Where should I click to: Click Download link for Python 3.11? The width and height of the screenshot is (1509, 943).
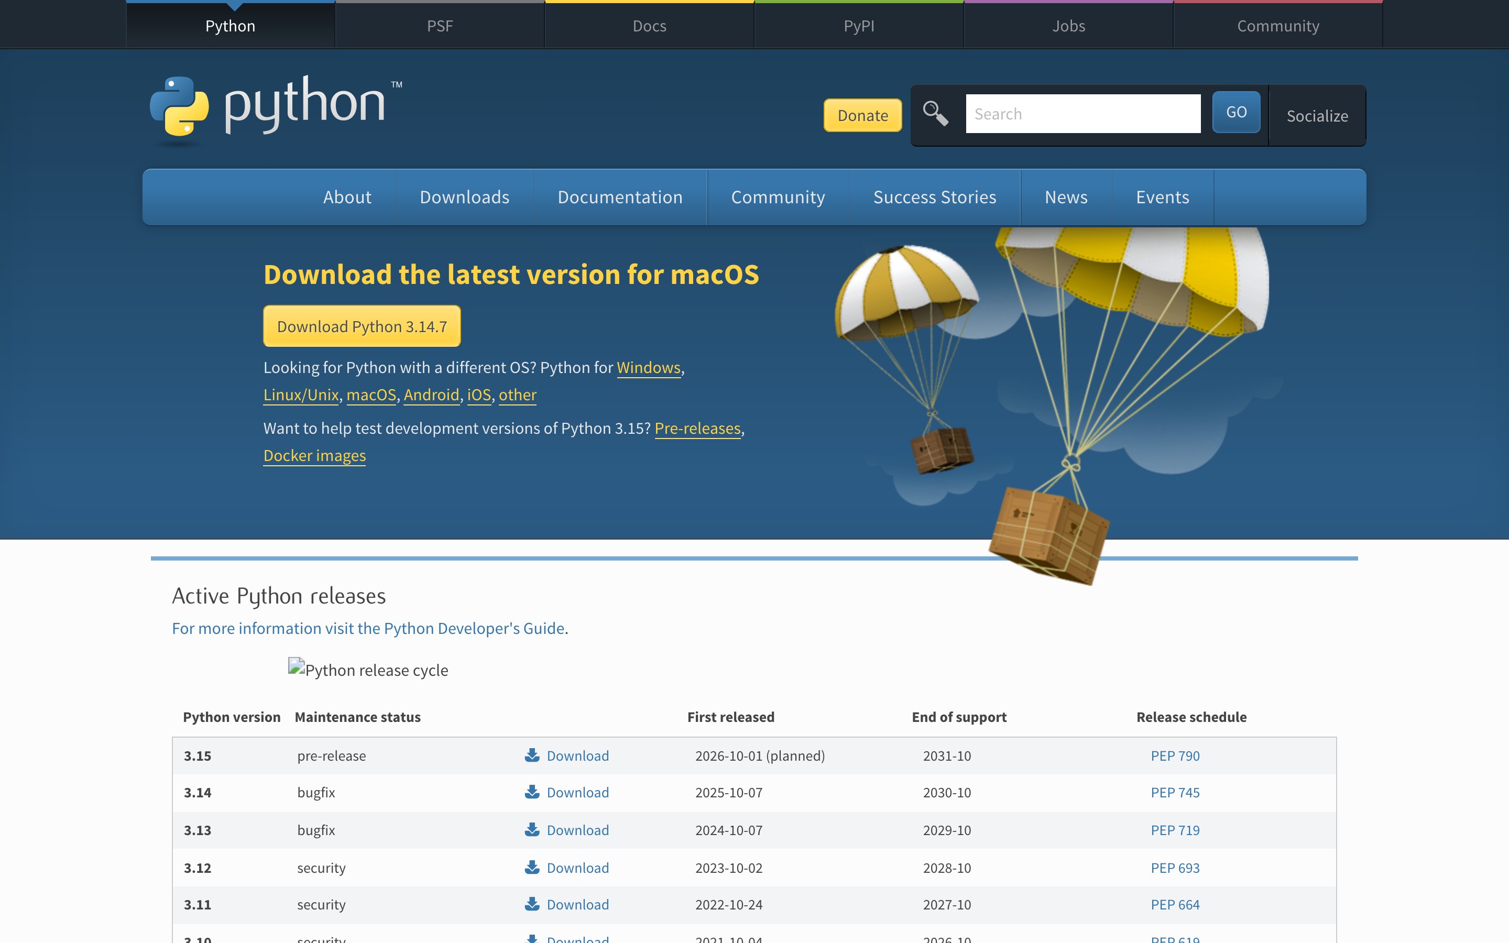coord(577,904)
